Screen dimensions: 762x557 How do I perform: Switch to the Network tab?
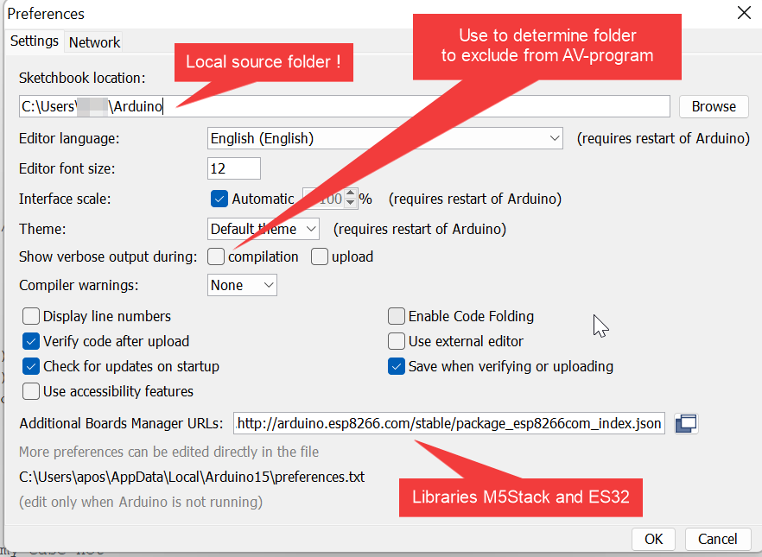[94, 42]
